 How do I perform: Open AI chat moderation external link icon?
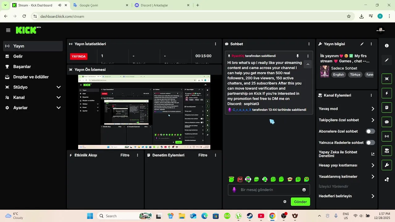(373, 154)
